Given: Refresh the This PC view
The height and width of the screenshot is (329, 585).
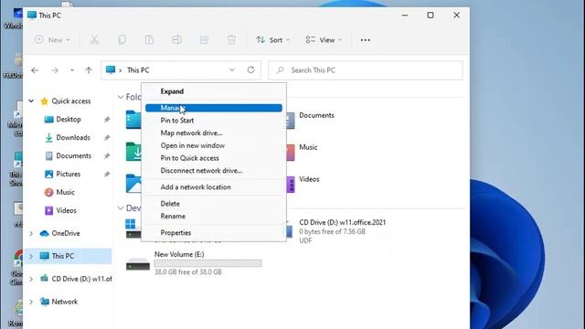Looking at the screenshot, I should 250,69.
